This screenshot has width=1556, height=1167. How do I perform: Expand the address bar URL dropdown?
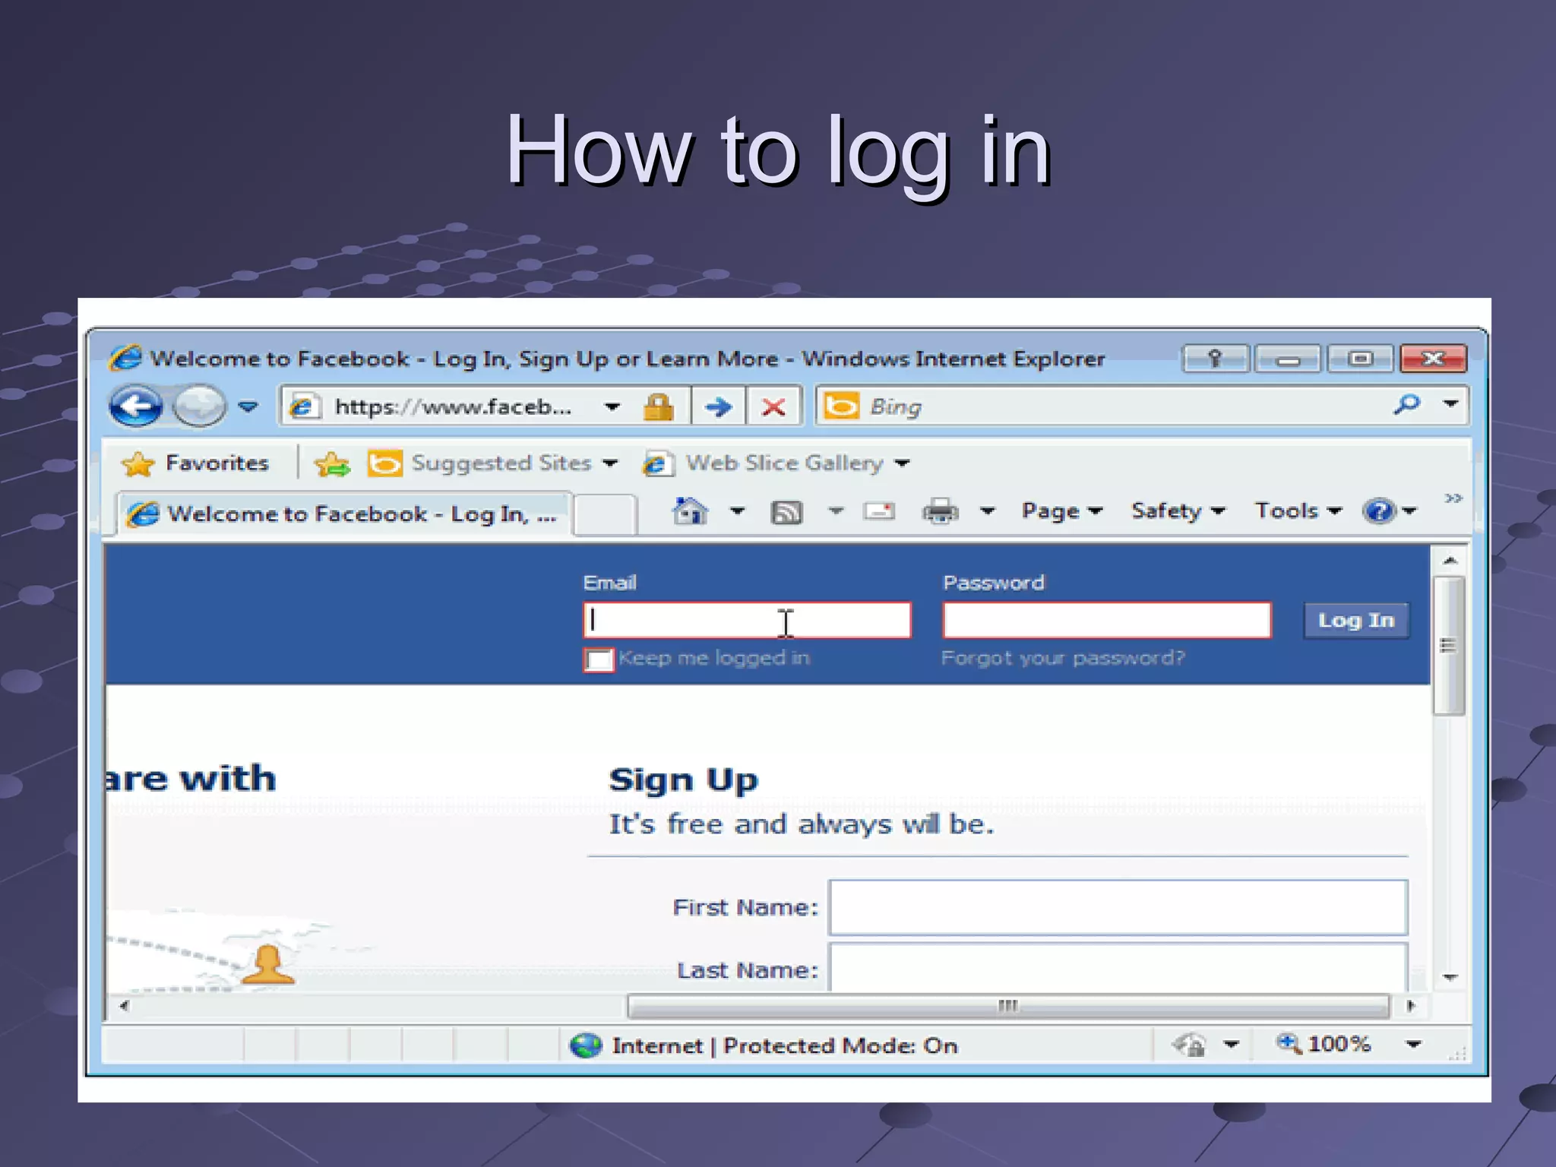click(x=612, y=406)
